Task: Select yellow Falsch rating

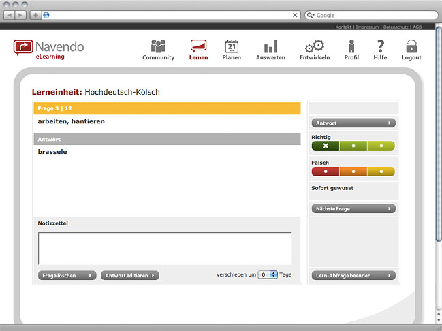Action: [381, 172]
